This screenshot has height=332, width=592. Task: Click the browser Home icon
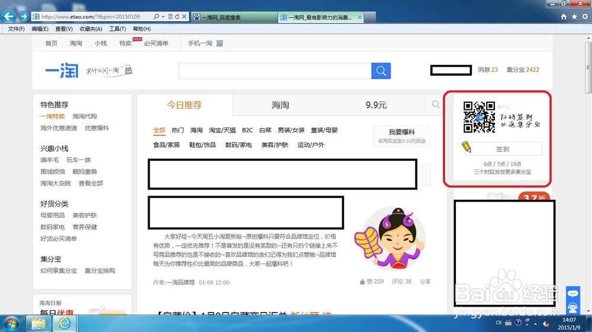click(x=564, y=17)
